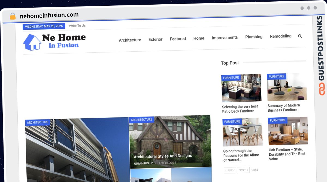Click the Ne Home In Fusion house logo

coord(55,42)
